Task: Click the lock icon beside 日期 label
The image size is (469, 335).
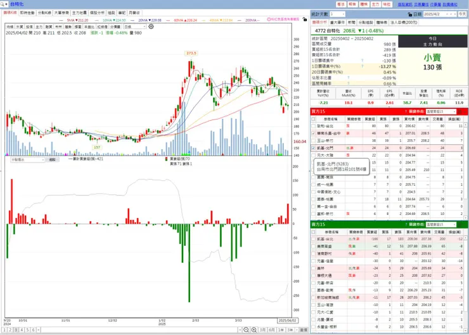Action: click(x=410, y=14)
